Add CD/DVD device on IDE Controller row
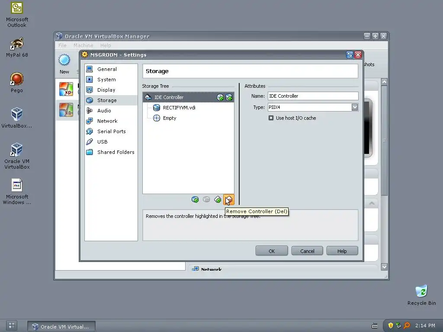The height and width of the screenshot is (332, 443). (220, 97)
